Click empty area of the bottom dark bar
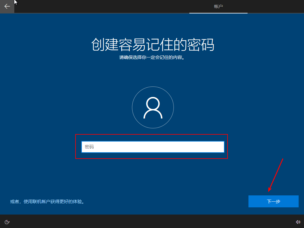The height and width of the screenshot is (228, 304). click(149, 222)
